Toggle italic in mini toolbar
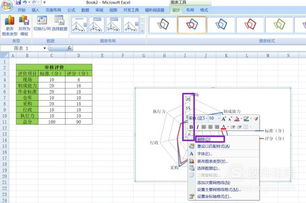Viewport: 306px width, 203px height. 198,127
